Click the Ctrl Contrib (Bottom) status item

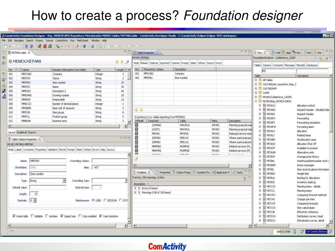(x=316, y=232)
